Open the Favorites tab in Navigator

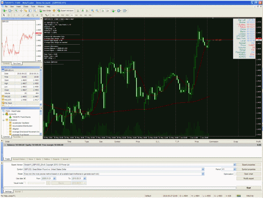point(17,137)
